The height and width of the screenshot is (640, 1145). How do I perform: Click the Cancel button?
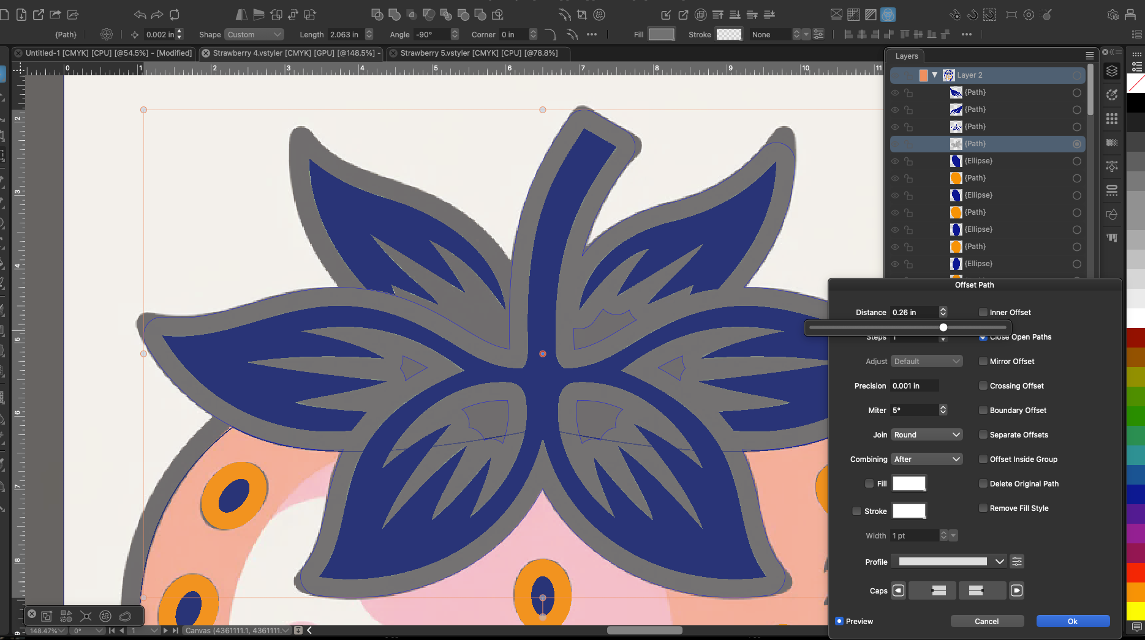[x=987, y=621]
